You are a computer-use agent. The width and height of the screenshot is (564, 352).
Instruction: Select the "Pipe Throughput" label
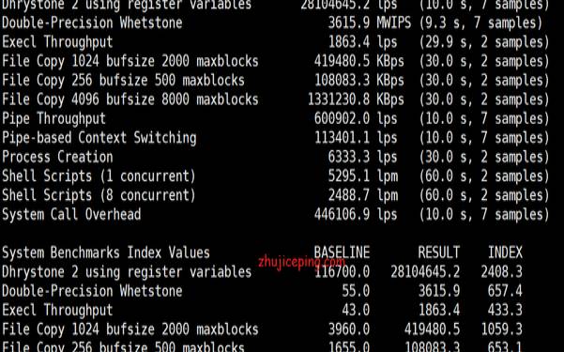click(53, 119)
